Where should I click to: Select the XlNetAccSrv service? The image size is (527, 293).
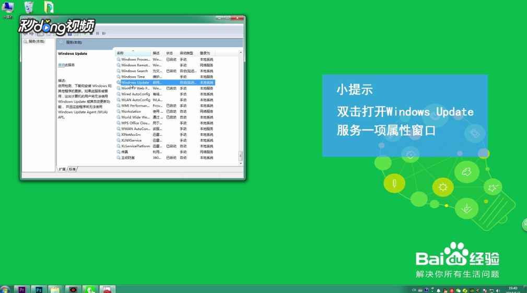[x=165, y=135]
